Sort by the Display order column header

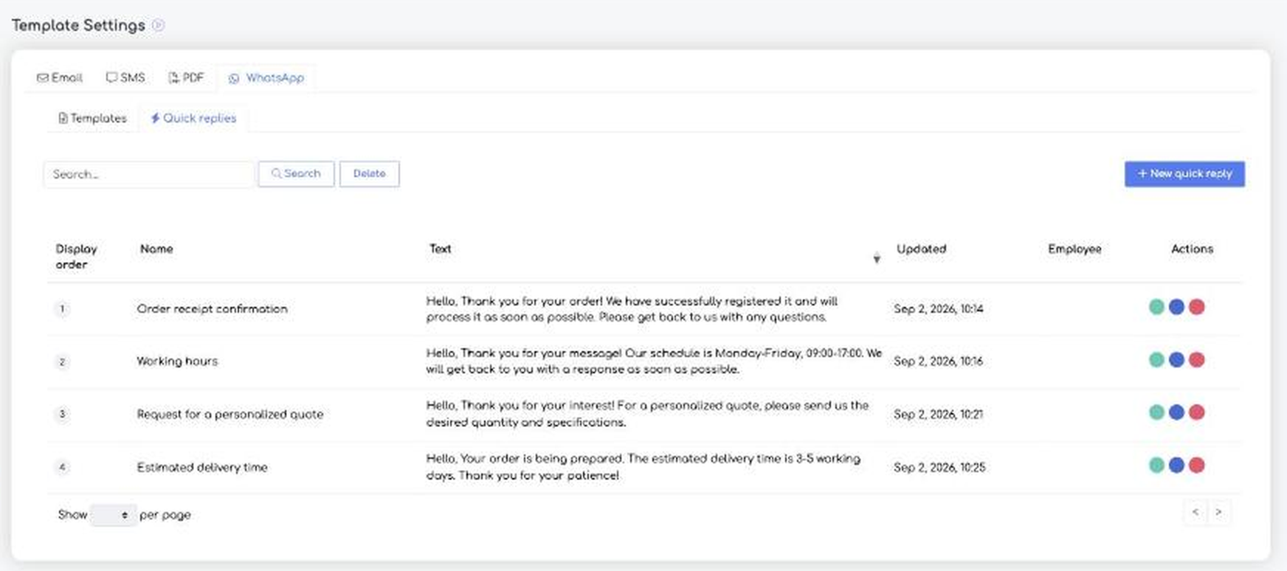(77, 257)
